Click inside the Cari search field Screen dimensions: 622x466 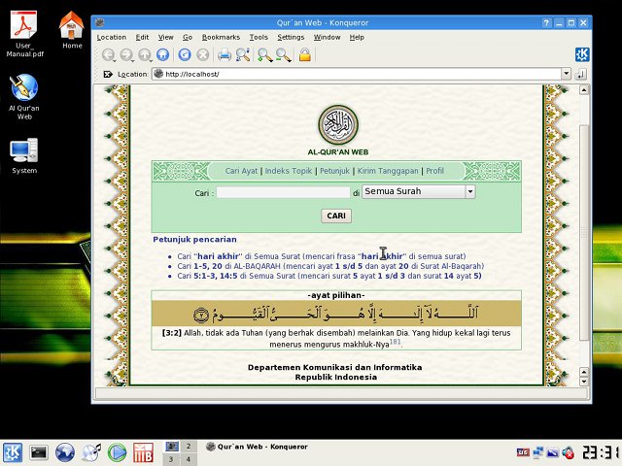pos(283,192)
